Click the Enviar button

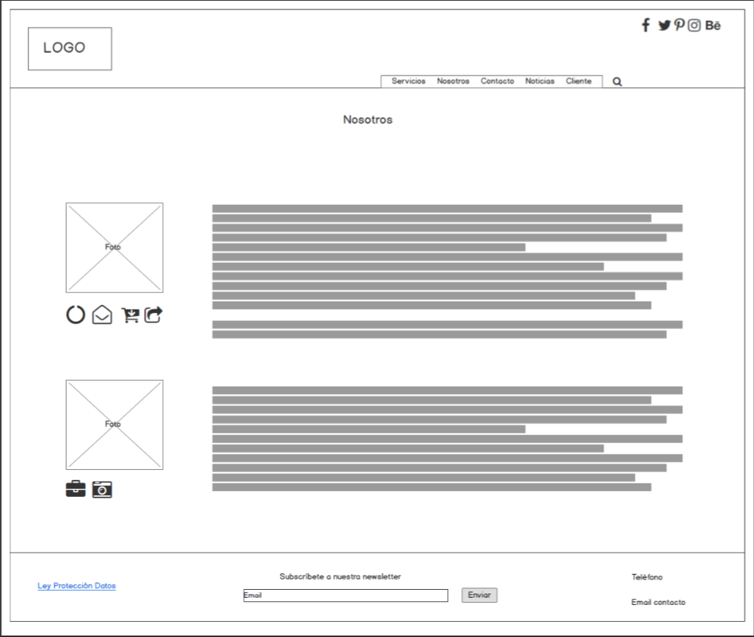click(479, 595)
